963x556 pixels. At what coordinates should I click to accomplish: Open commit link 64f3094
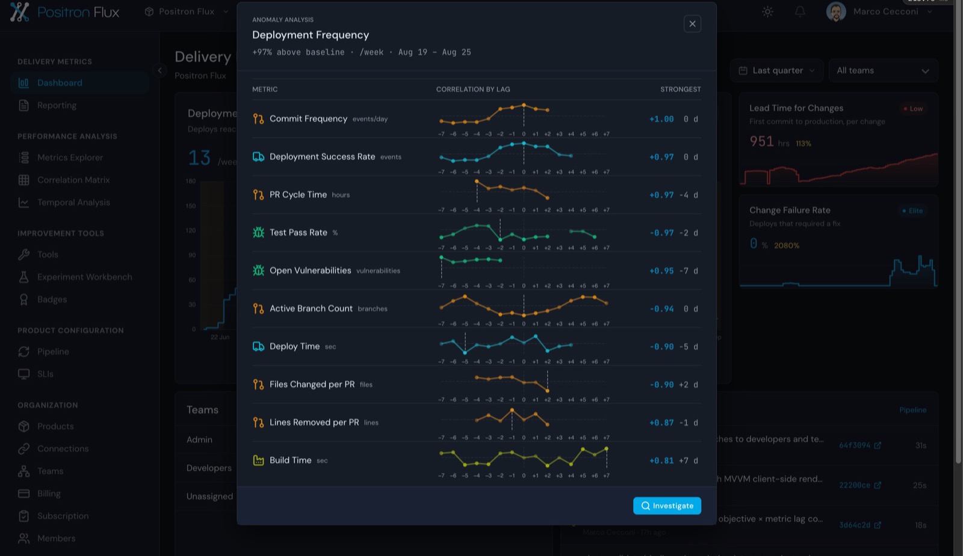point(860,445)
